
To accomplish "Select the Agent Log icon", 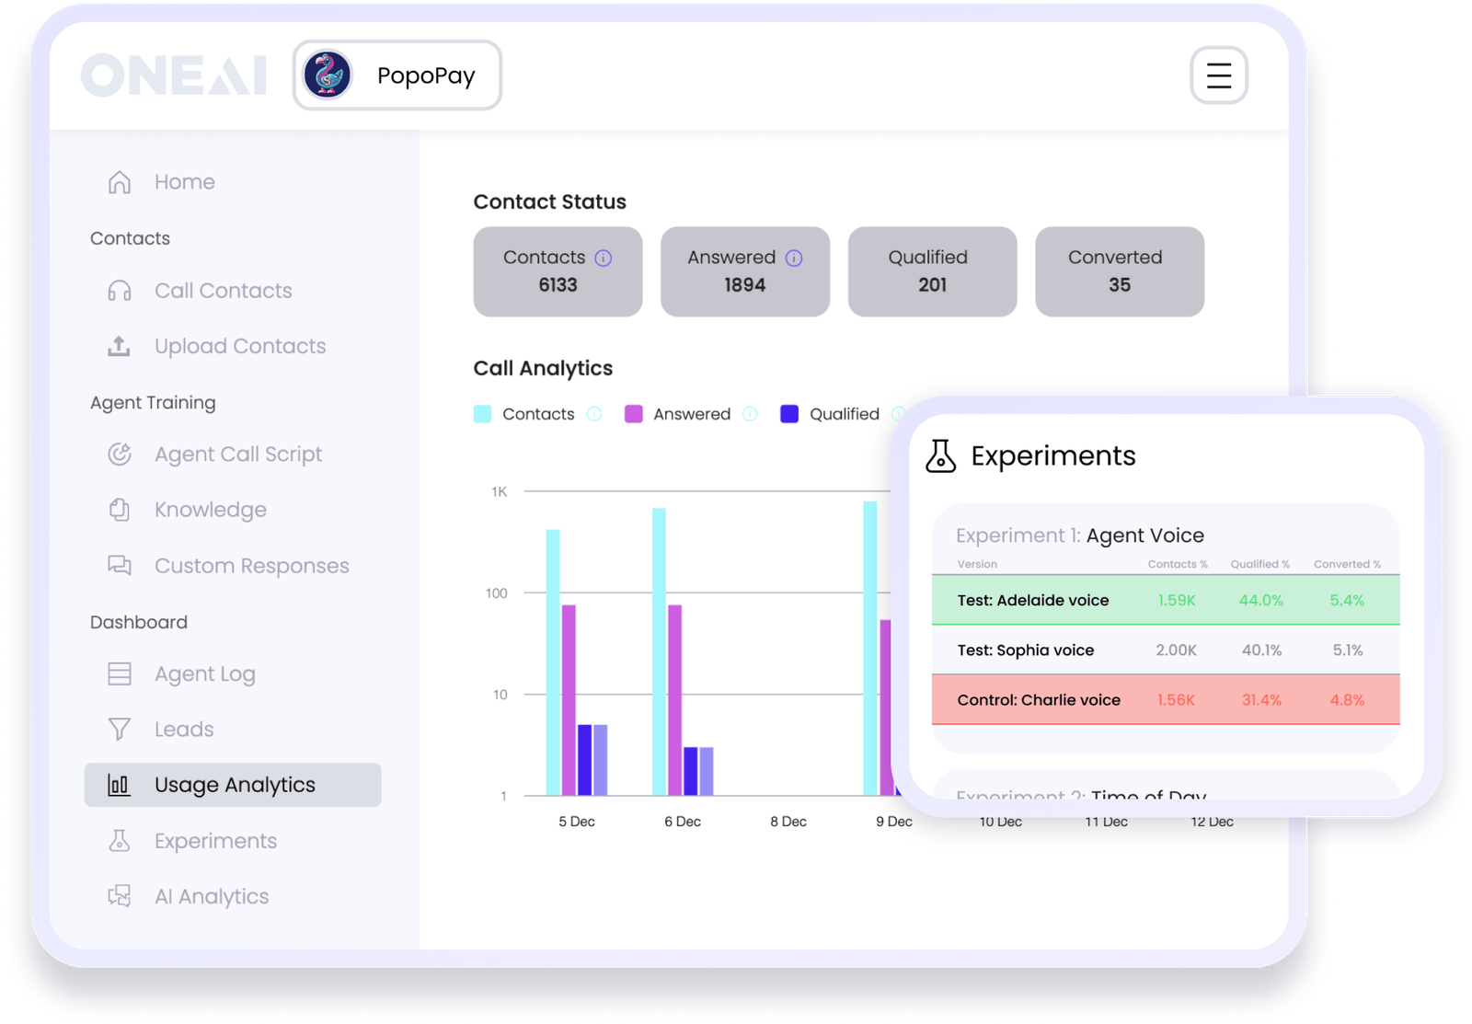I will pos(119,673).
